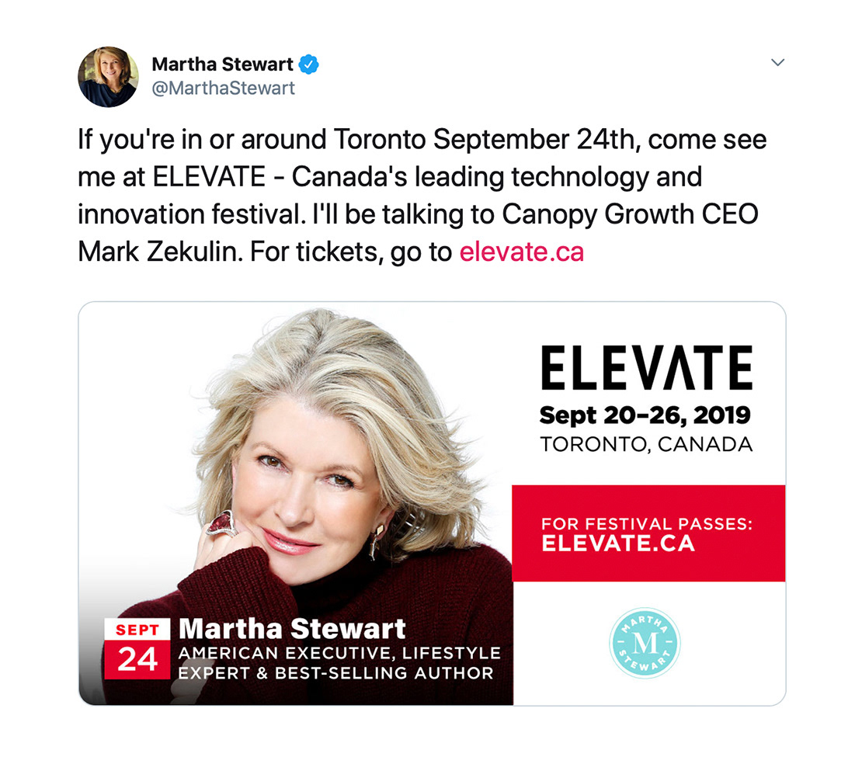Open Martha Stewart's profile avatar
The image size is (862, 764).
(108, 76)
